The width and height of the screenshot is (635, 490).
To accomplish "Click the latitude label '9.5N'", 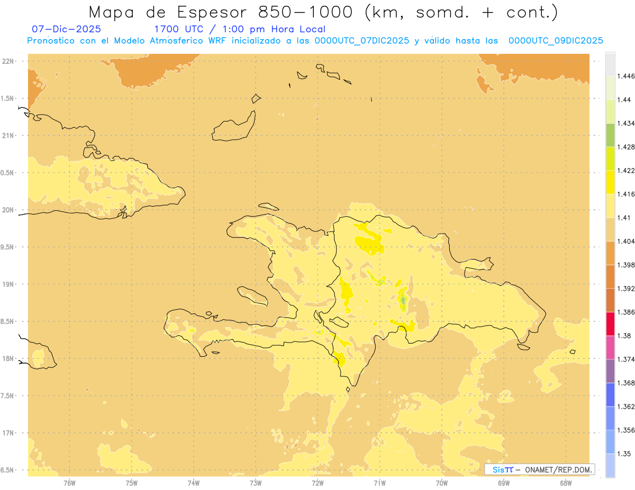I will point(7,247).
